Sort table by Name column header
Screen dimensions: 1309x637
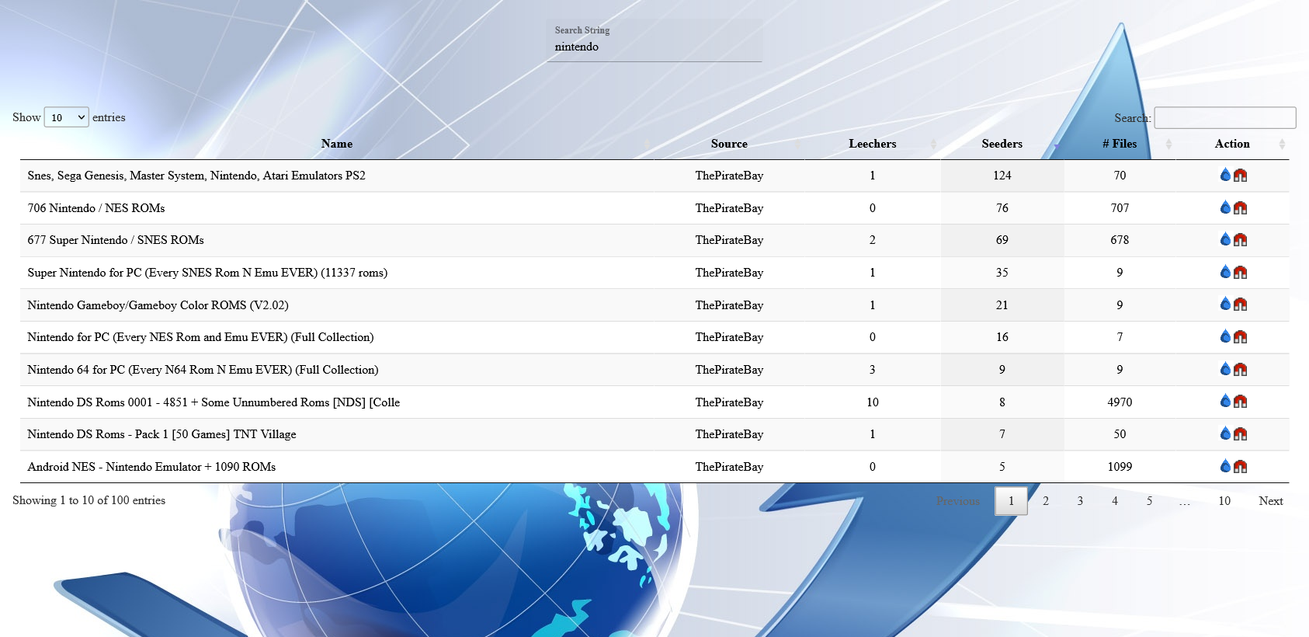pos(337,144)
